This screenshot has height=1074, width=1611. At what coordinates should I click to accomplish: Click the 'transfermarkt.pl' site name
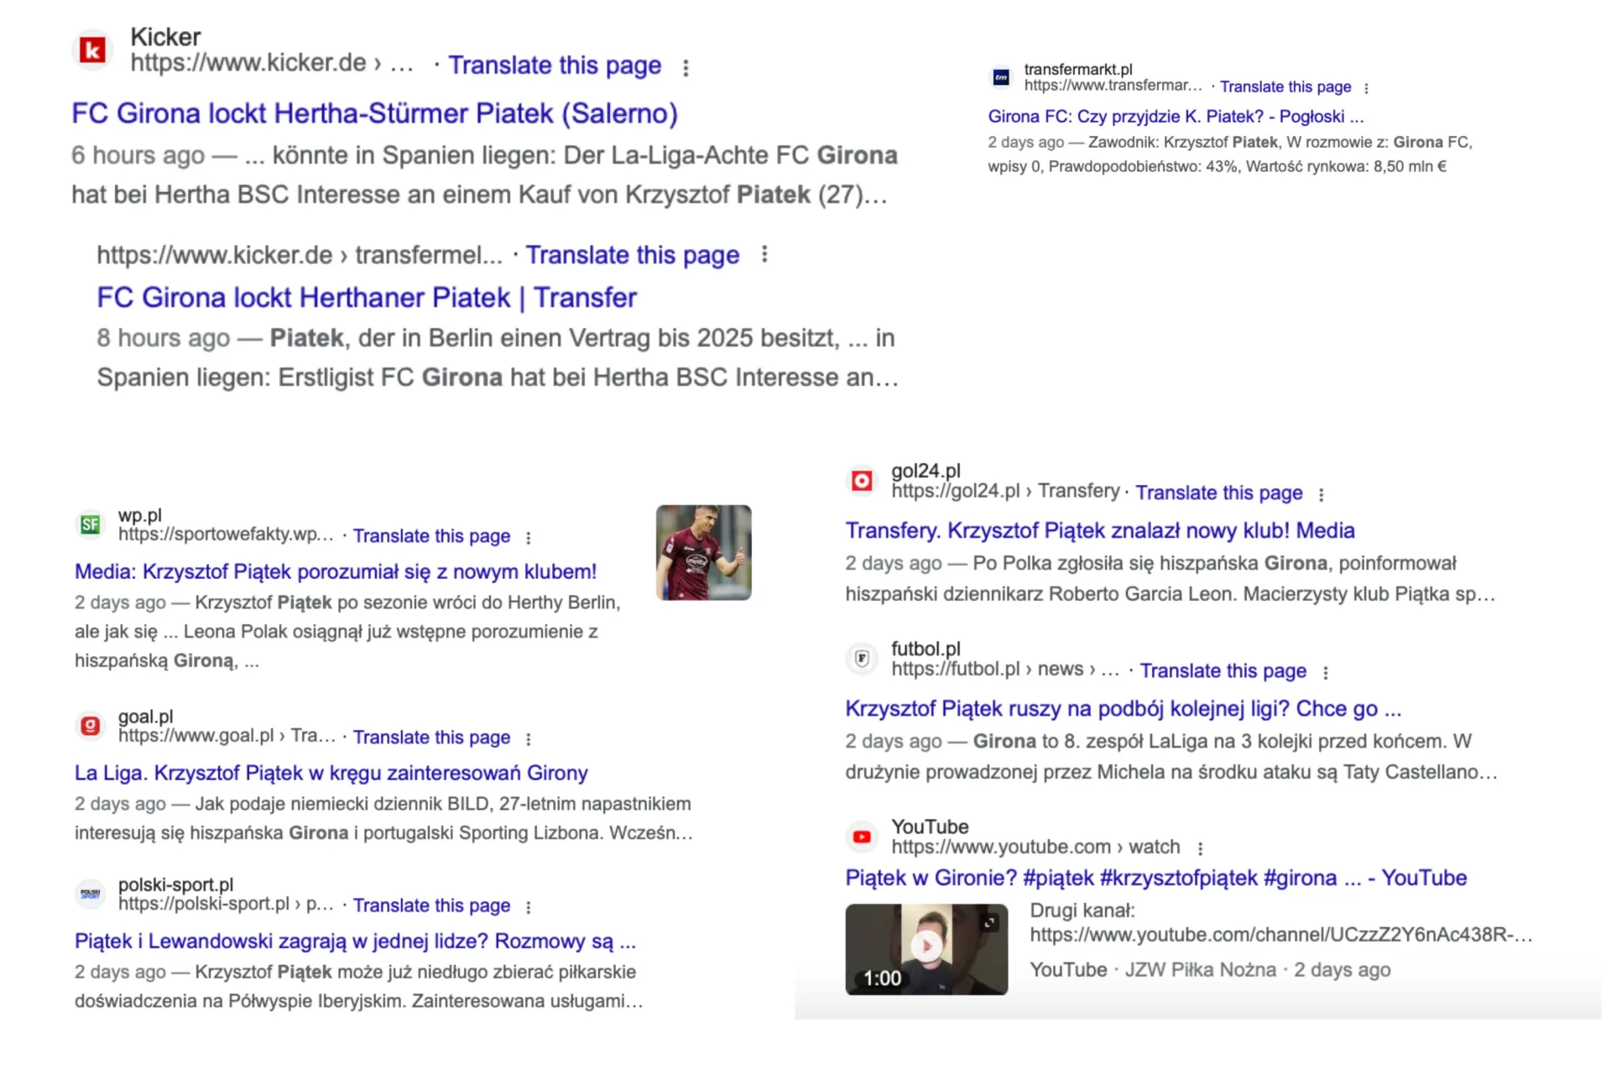[x=1078, y=70]
